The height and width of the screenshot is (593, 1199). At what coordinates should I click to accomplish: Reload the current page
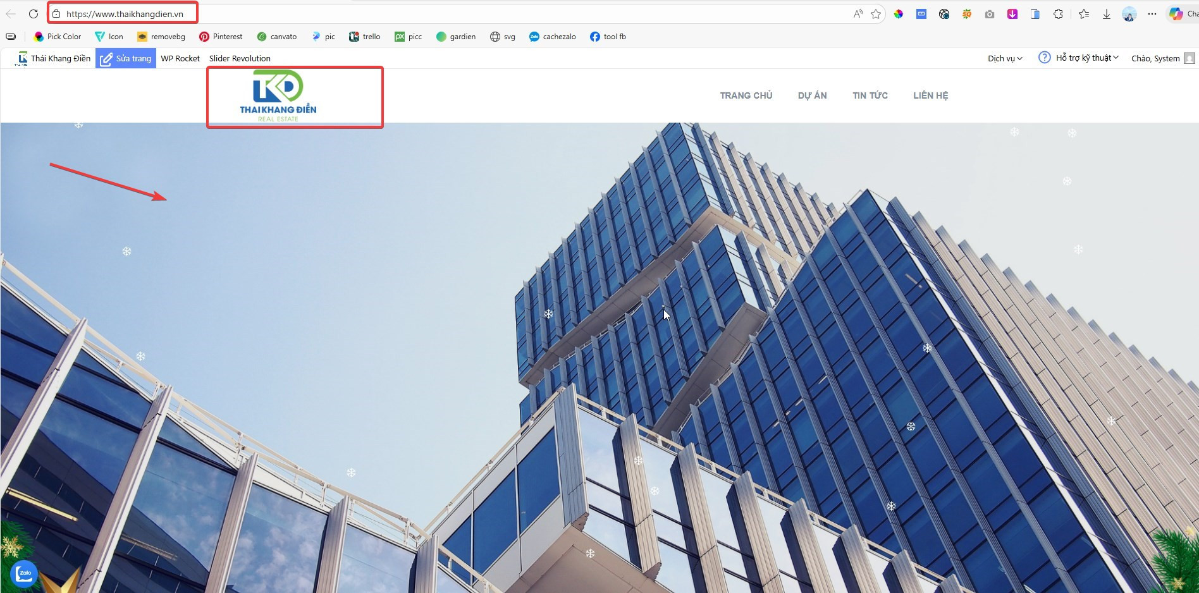click(x=34, y=14)
